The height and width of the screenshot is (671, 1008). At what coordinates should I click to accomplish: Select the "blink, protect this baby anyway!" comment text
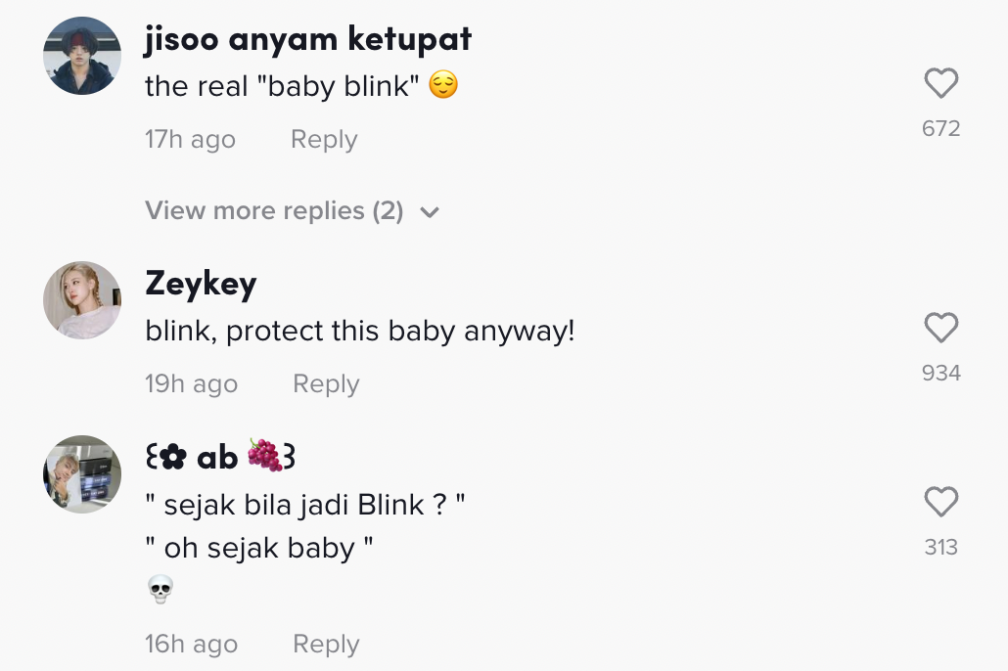(x=360, y=332)
